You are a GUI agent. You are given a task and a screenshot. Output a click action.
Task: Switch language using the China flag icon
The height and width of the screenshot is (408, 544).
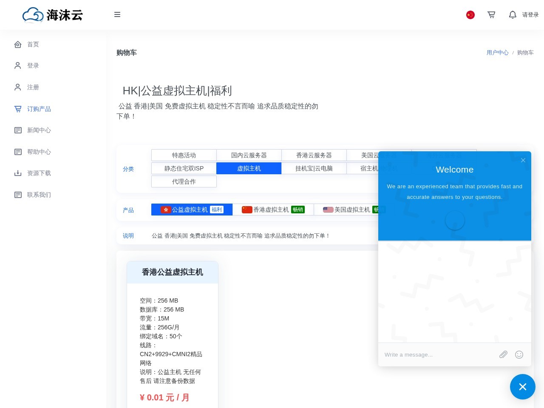470,14
